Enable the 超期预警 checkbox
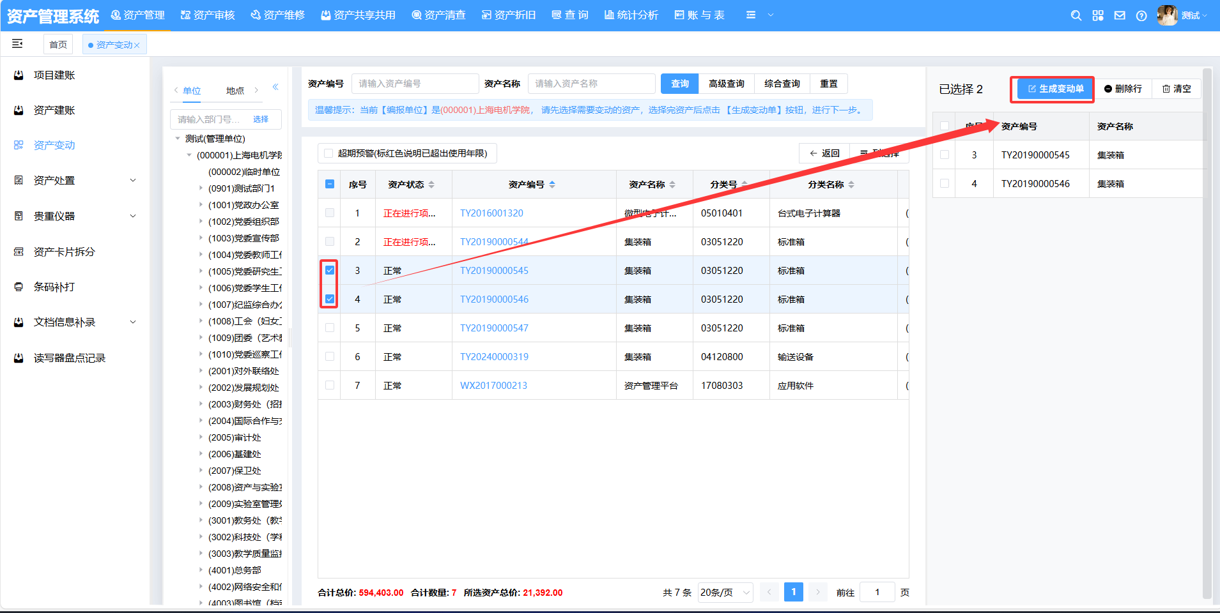The image size is (1220, 613). click(328, 153)
